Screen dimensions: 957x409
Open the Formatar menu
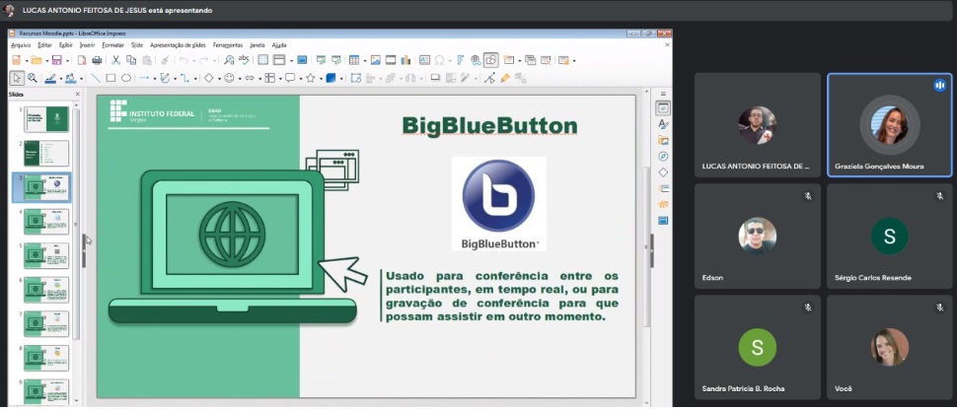112,45
